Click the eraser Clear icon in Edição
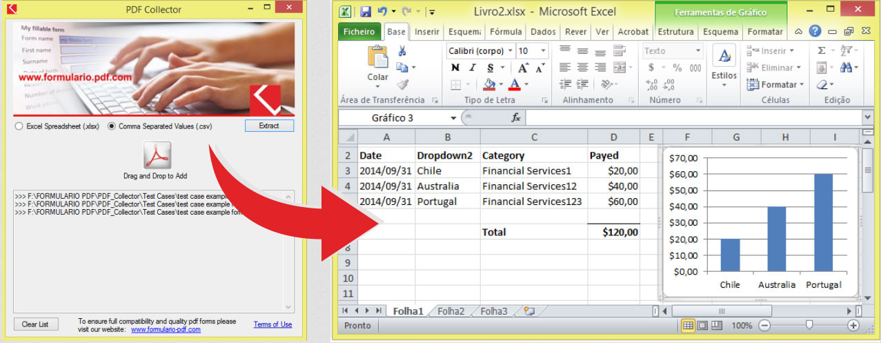881x343 pixels. click(822, 84)
